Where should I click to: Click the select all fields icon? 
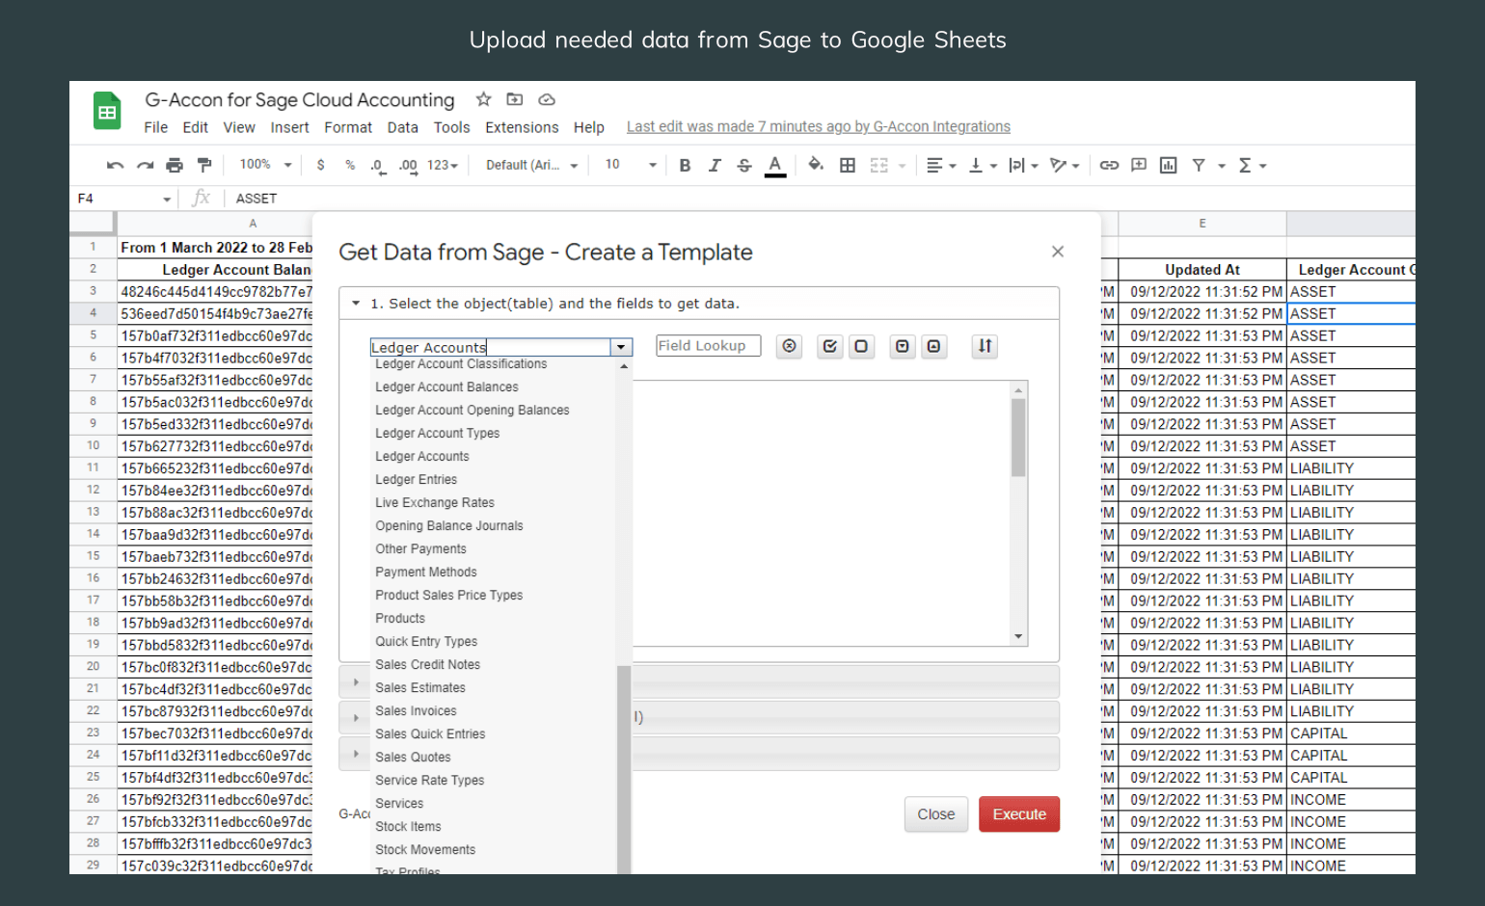[x=829, y=346]
